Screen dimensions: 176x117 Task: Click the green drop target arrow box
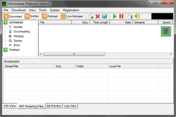tap(166, 32)
